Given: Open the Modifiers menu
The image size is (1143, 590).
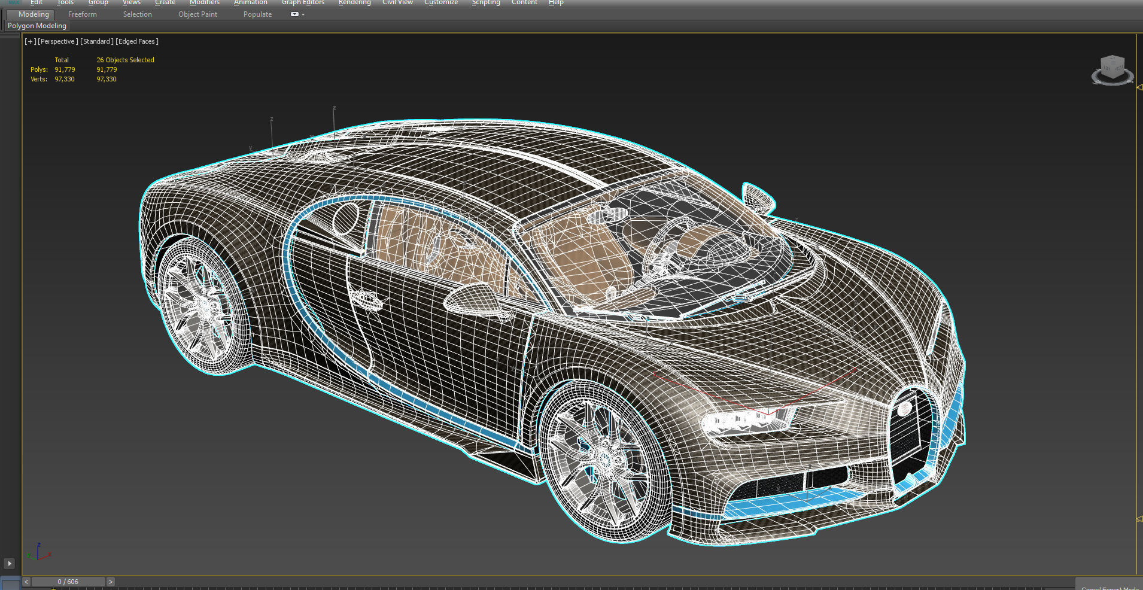Looking at the screenshot, I should [x=205, y=2].
